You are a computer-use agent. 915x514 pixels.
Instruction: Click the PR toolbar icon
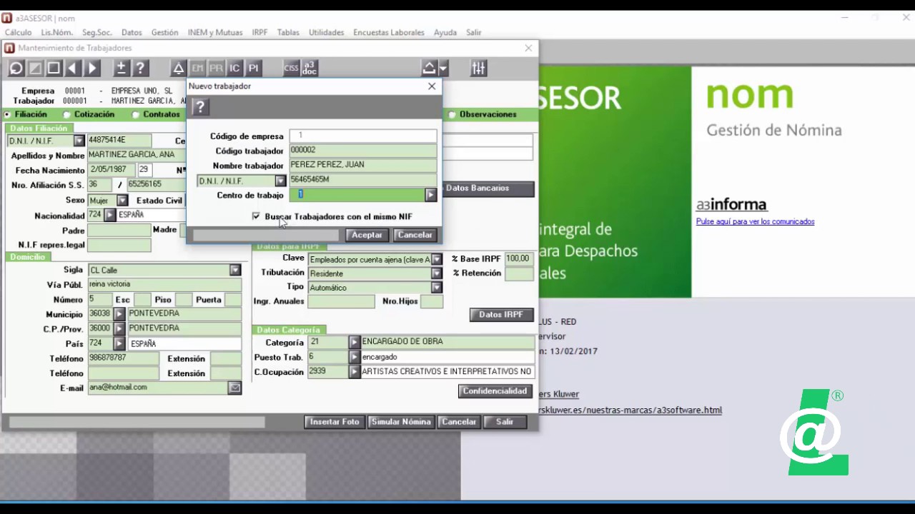point(216,69)
